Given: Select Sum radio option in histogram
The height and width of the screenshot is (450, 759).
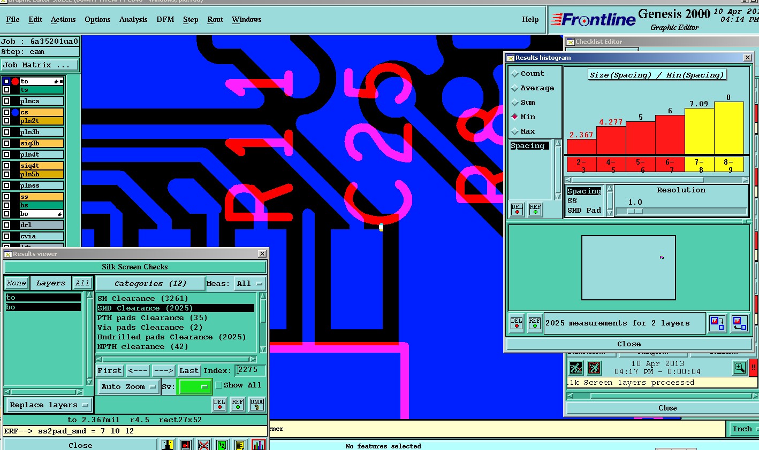Looking at the screenshot, I should click(515, 103).
